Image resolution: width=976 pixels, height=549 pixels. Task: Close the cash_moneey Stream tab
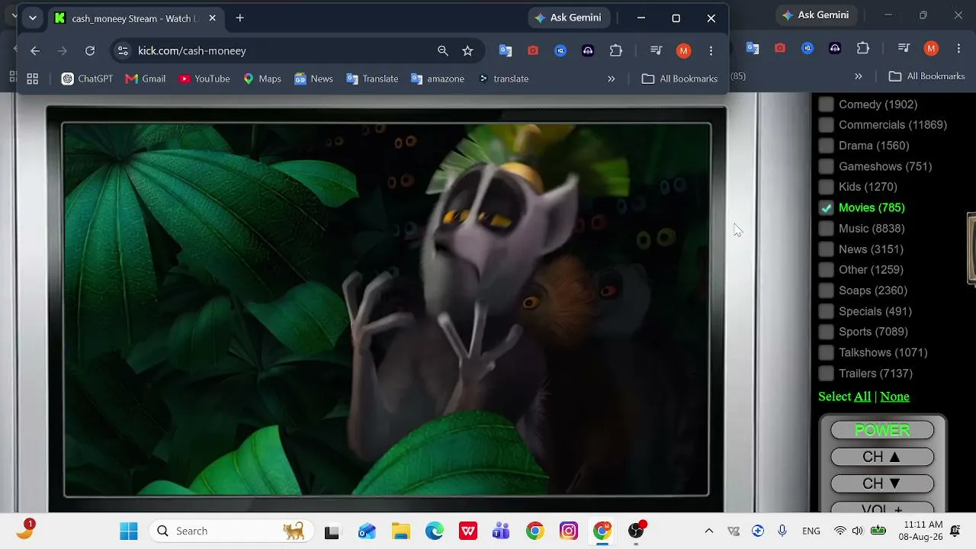click(213, 18)
